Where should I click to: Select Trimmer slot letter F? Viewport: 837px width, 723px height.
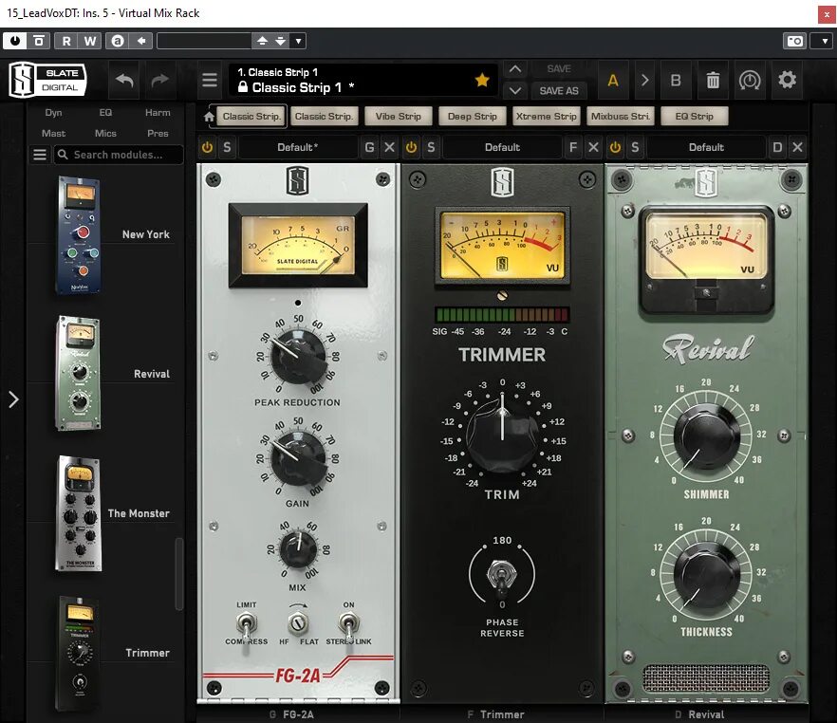pyautogui.click(x=573, y=147)
